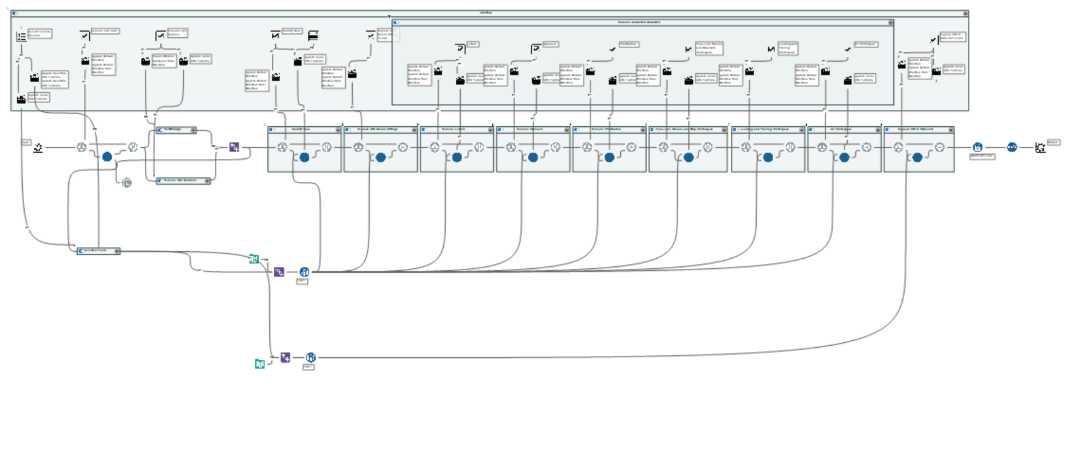Image resolution: width=1081 pixels, height=450 pixels.
Task: Click the annotation label beside the Macro Output tool
Action: click(1053, 143)
